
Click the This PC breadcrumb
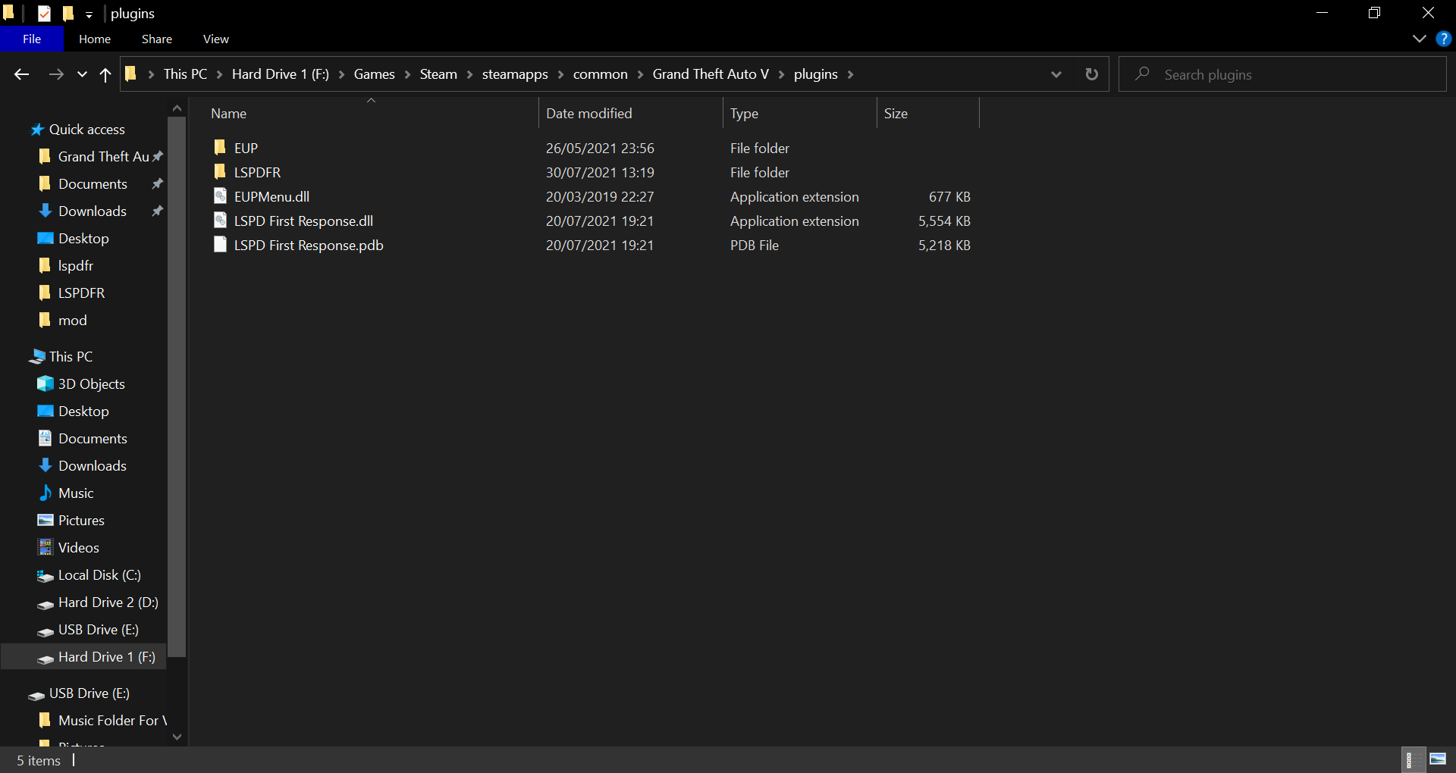pyautogui.click(x=185, y=74)
